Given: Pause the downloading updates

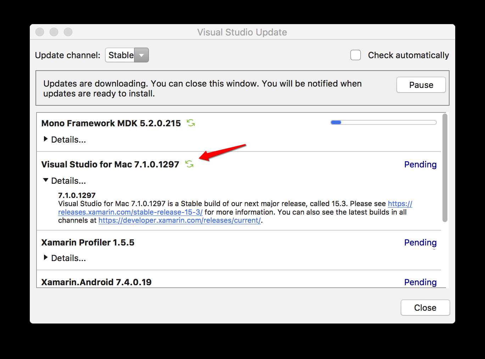Looking at the screenshot, I should pyautogui.click(x=421, y=85).
